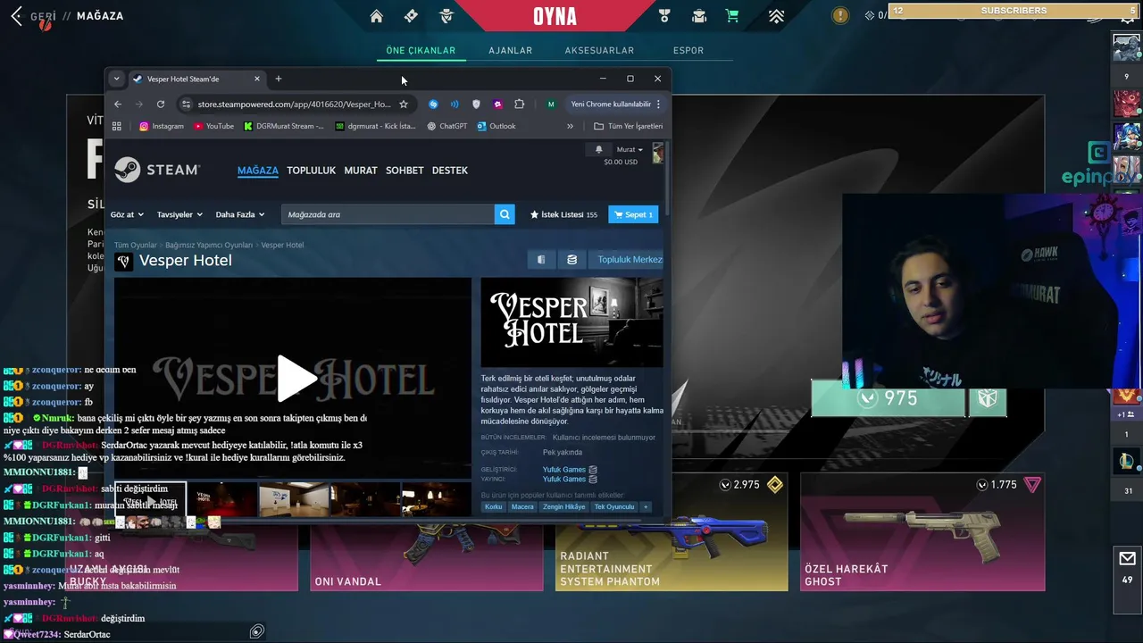
Task: Expand the Tavsiyeler dropdown
Action: [x=179, y=214]
